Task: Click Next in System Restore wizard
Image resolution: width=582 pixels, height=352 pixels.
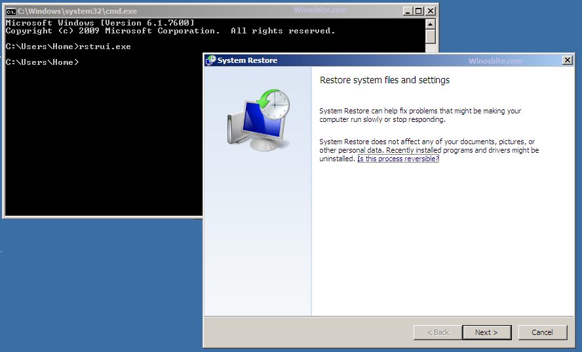Action: (486, 332)
